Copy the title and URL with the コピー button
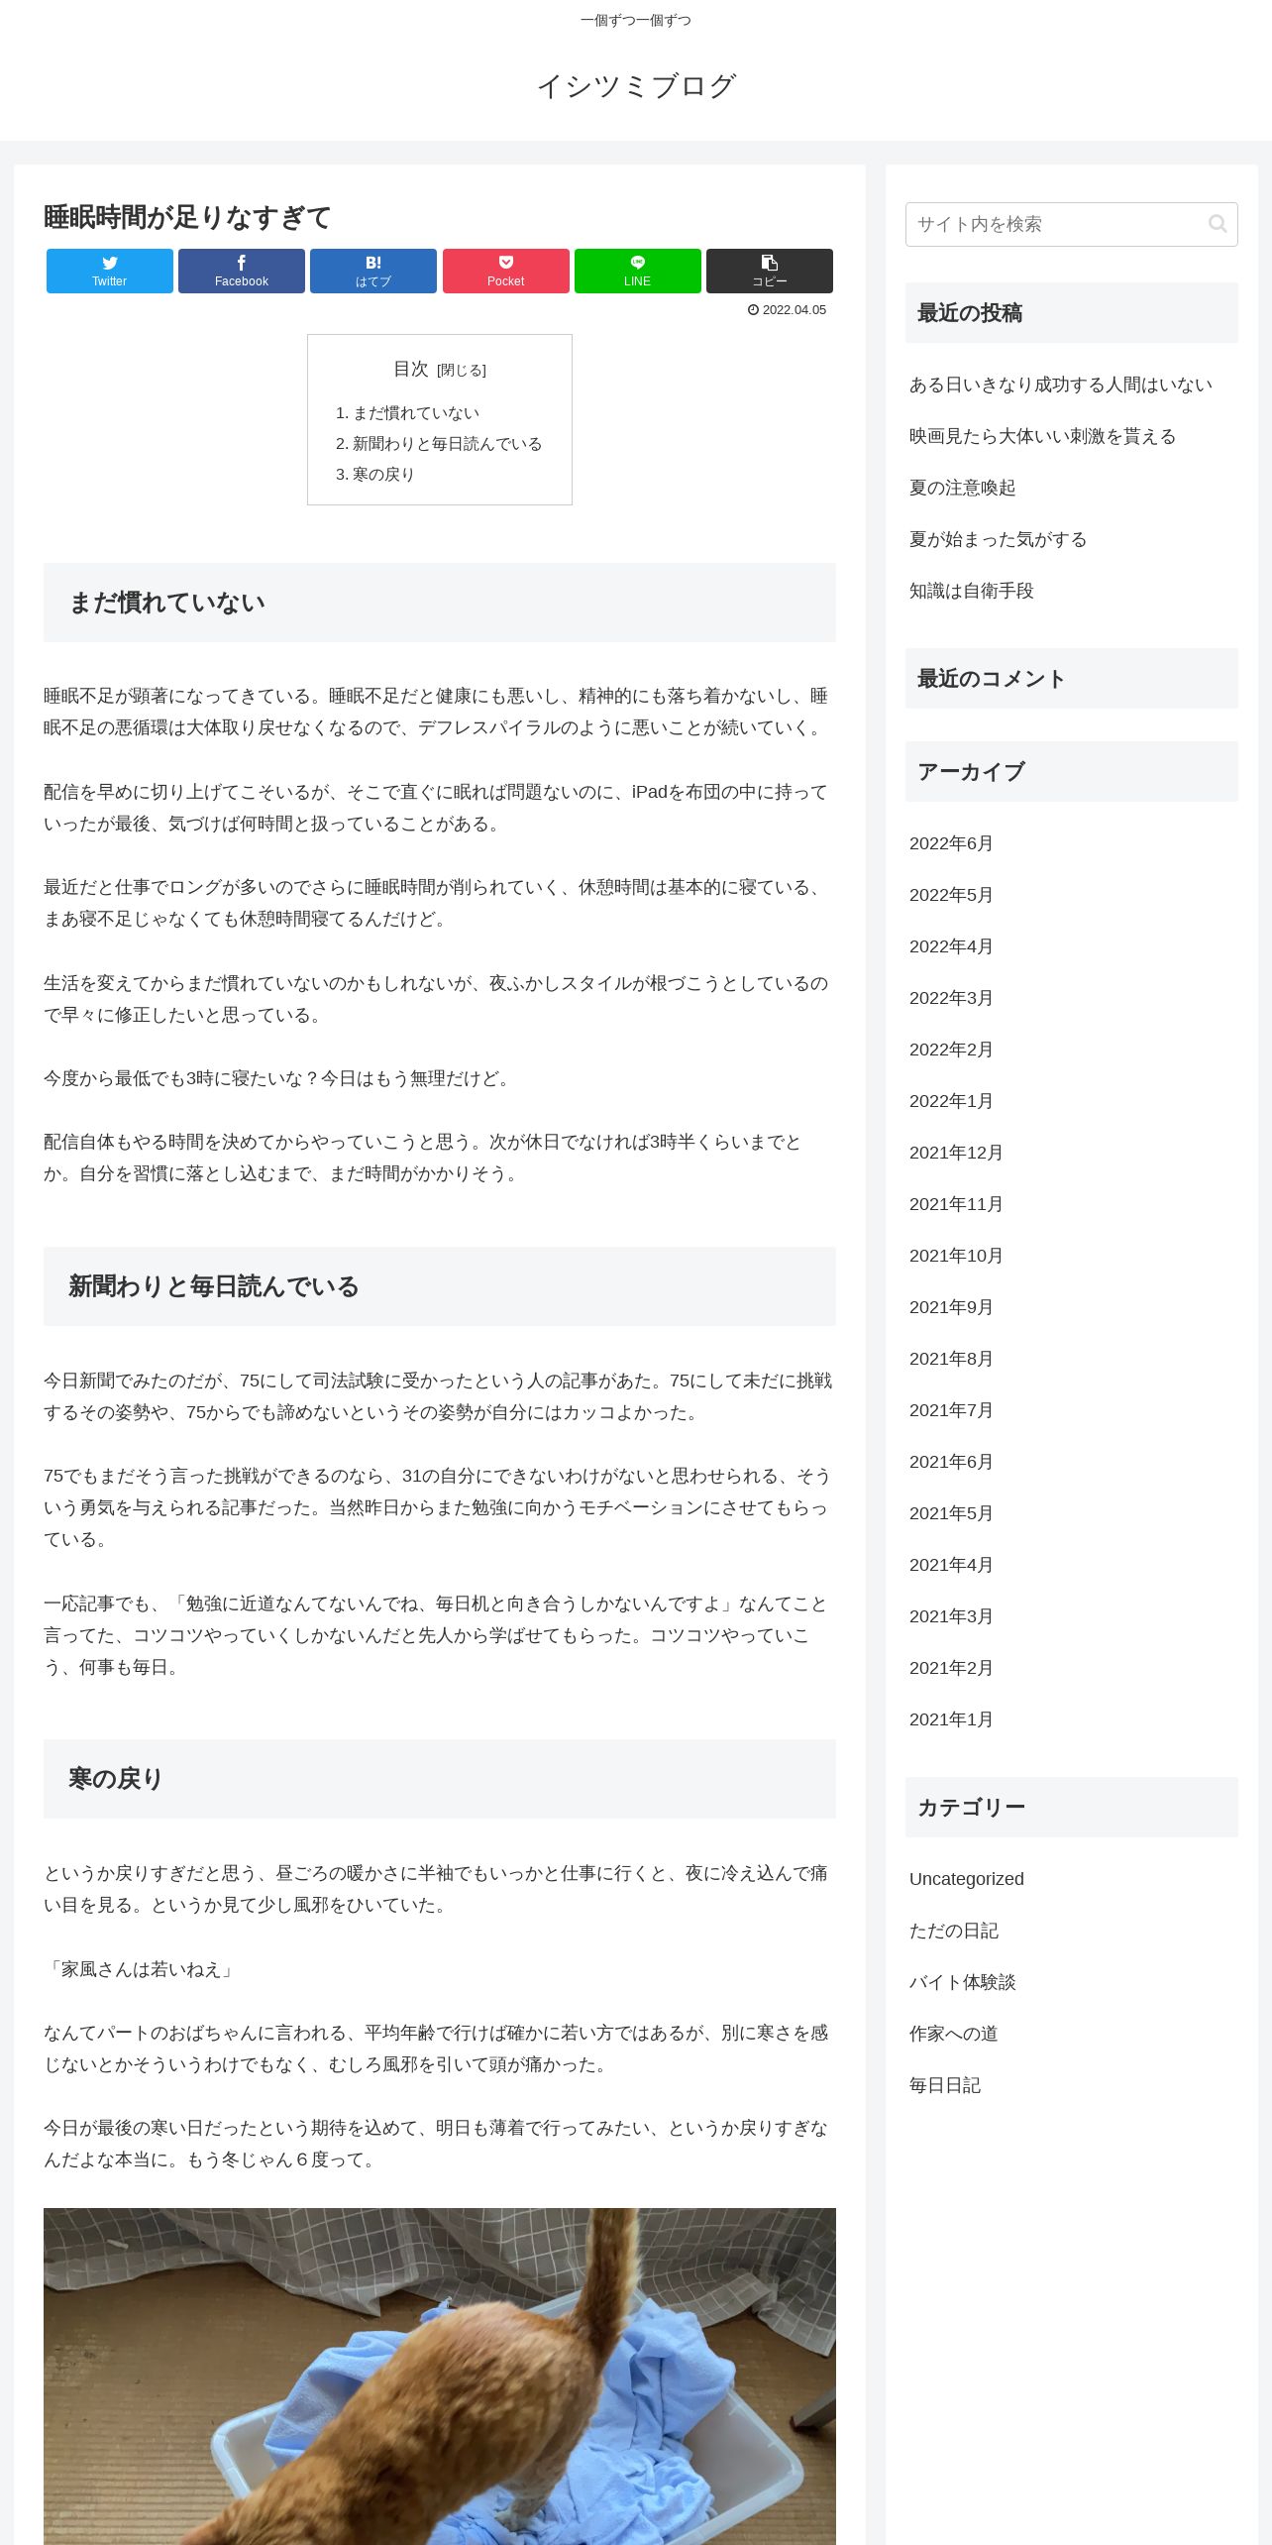 770,271
